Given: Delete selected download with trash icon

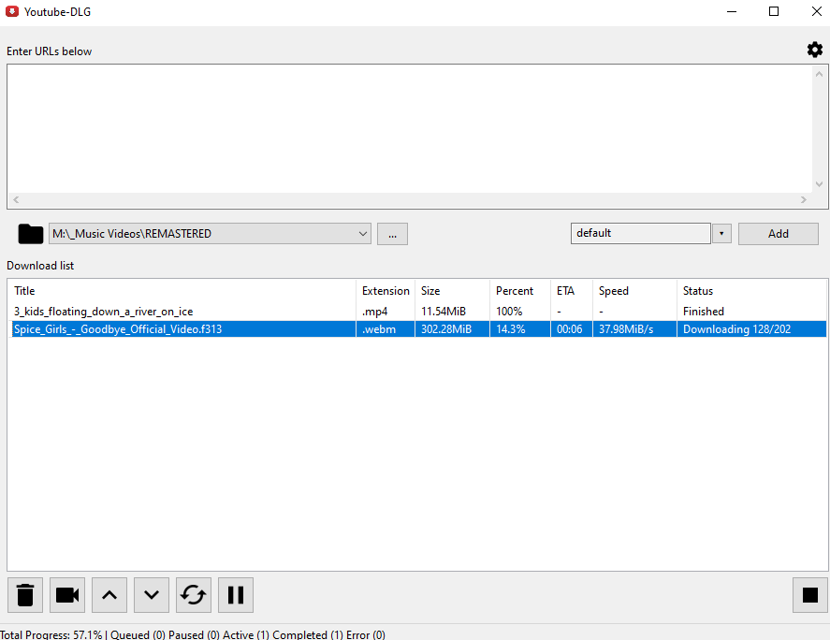Looking at the screenshot, I should [x=25, y=595].
